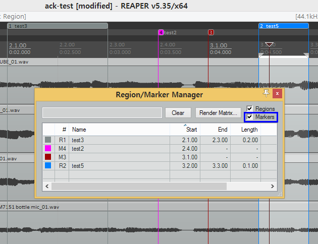Uncheck the Regions checkbox
Viewport: 318px width, 244px height.
click(x=250, y=109)
